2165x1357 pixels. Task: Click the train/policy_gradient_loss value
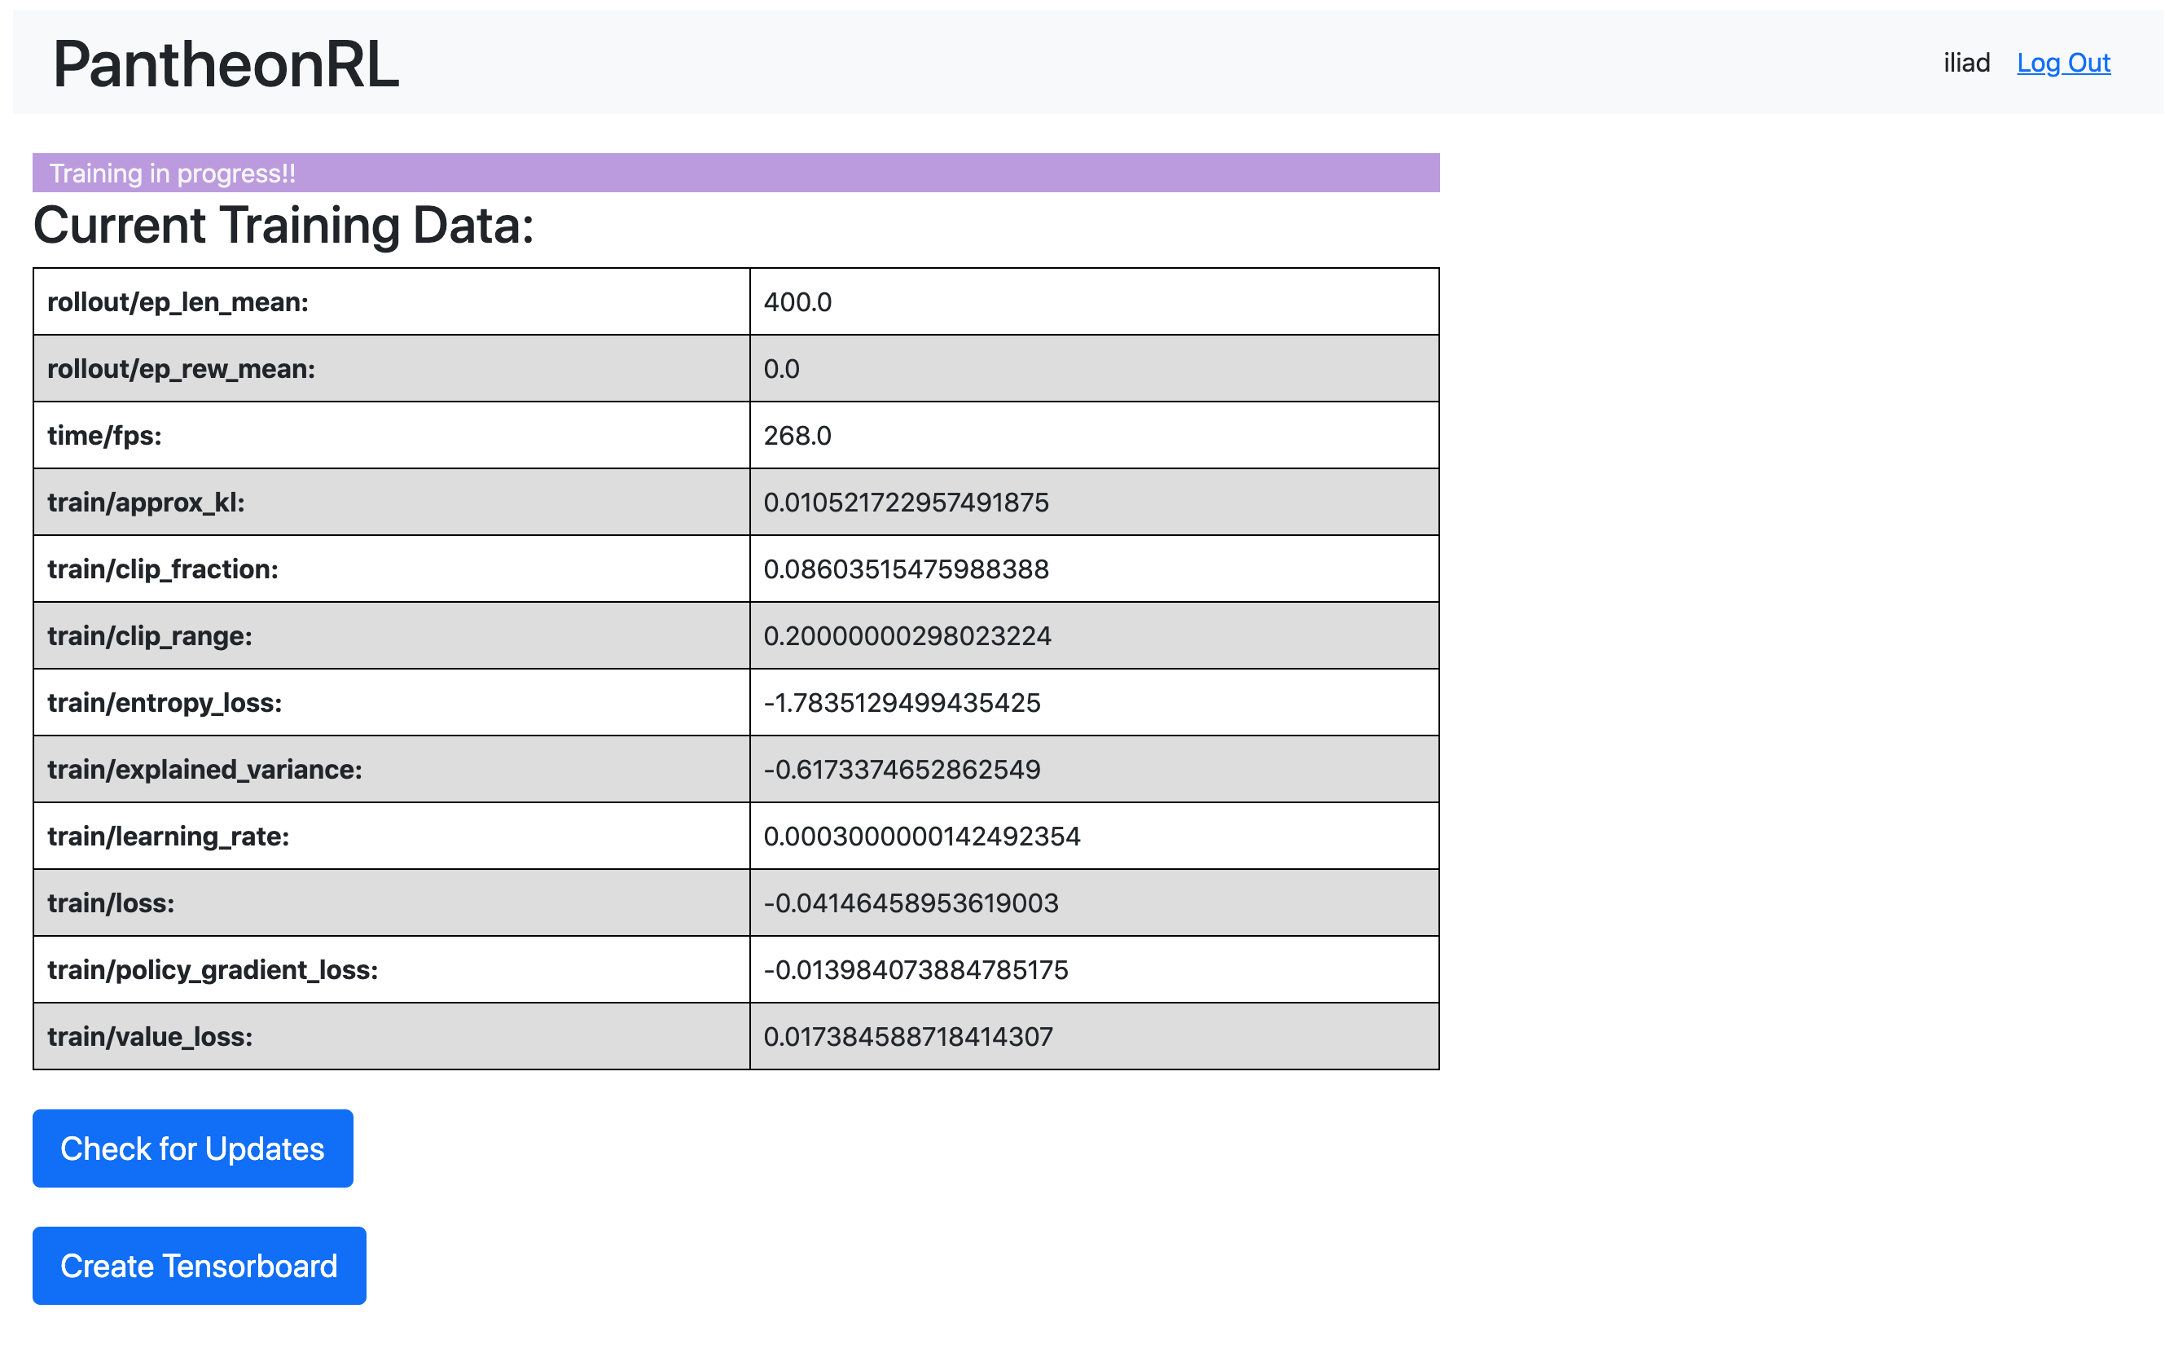pyautogui.click(x=916, y=970)
